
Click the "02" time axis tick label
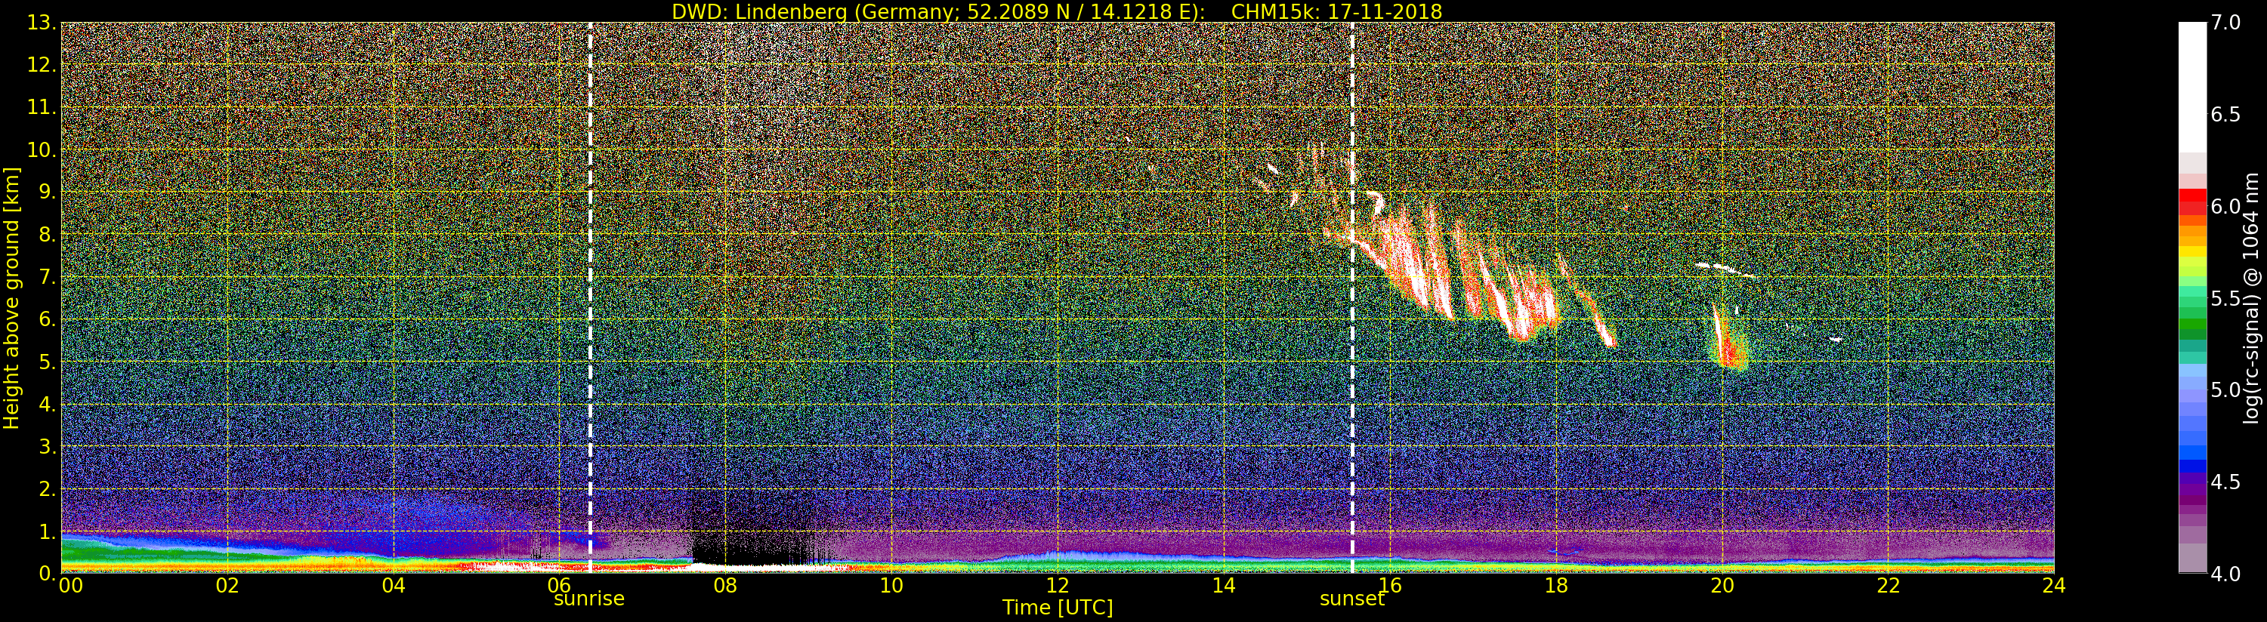(228, 585)
